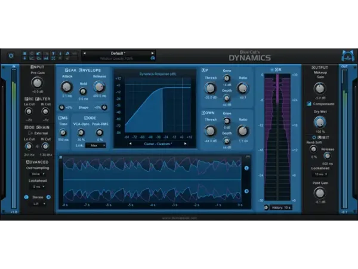Click the Down Knee knob
Screen dimensions: 358x269
click(x=227, y=121)
